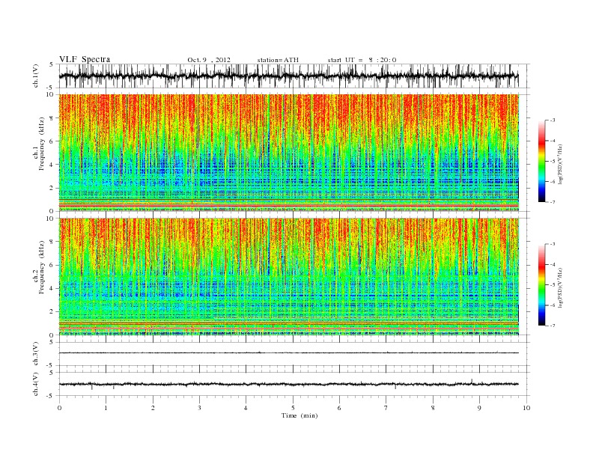The height and width of the screenshot is (458, 593).
Task: Click the "6" kHz tick on ch.2 frequency axis
Action: [x=52, y=265]
